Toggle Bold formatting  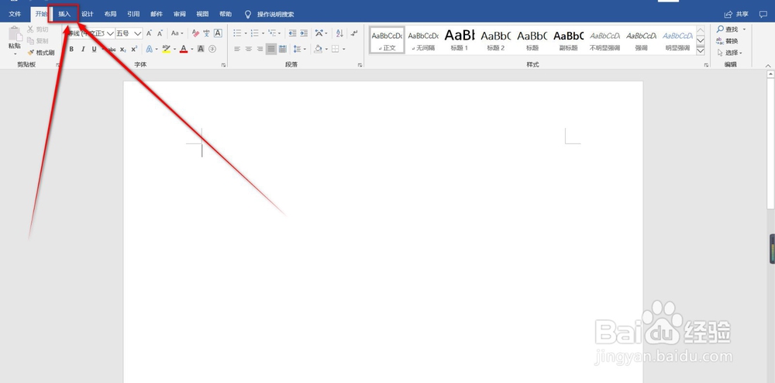(x=71, y=49)
